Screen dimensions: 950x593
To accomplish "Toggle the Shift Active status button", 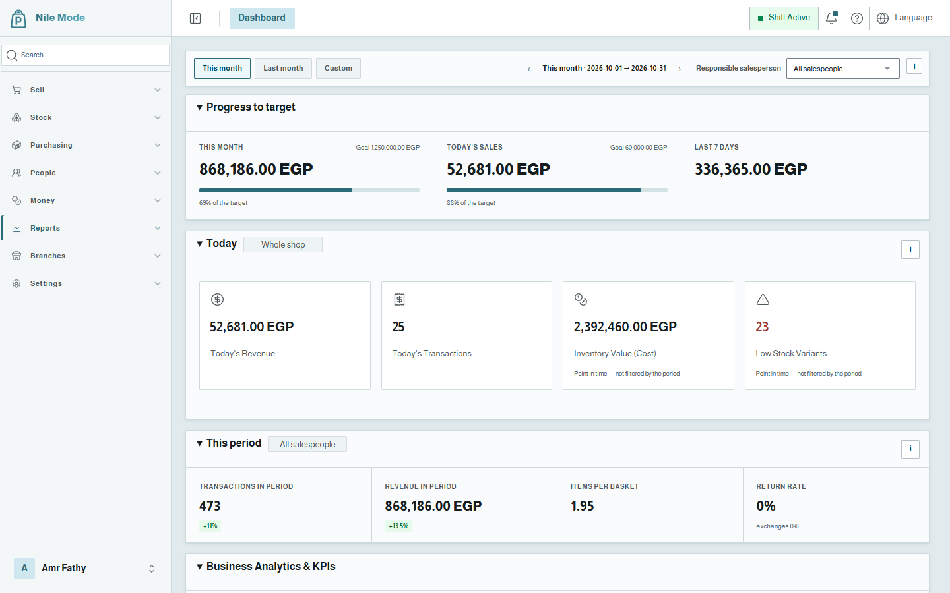I will coord(784,18).
